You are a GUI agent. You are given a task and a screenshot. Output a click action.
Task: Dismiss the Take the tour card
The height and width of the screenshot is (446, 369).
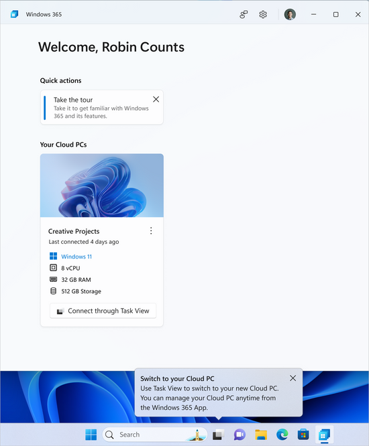pyautogui.click(x=156, y=99)
